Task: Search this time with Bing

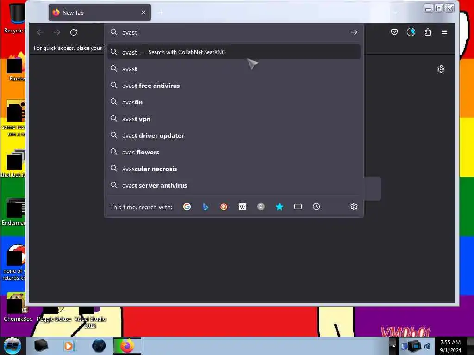Action: click(x=206, y=207)
